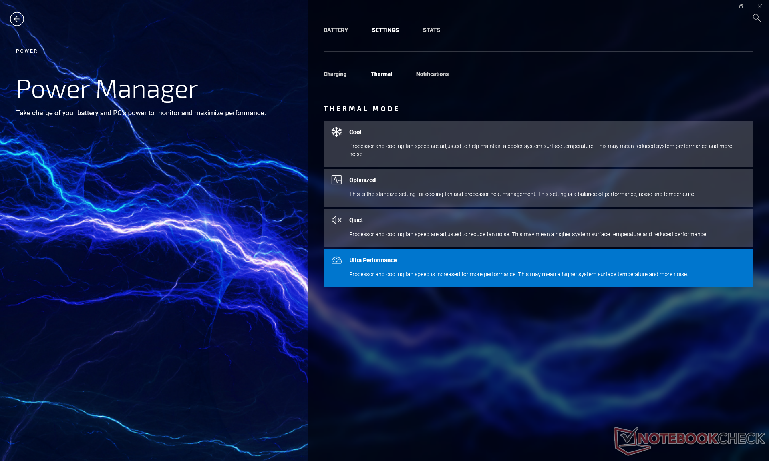Minimize the Power Manager window
The height and width of the screenshot is (461, 769).
(x=723, y=6)
